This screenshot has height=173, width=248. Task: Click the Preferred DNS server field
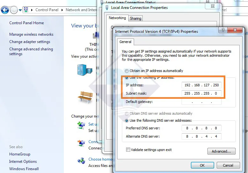201,128
